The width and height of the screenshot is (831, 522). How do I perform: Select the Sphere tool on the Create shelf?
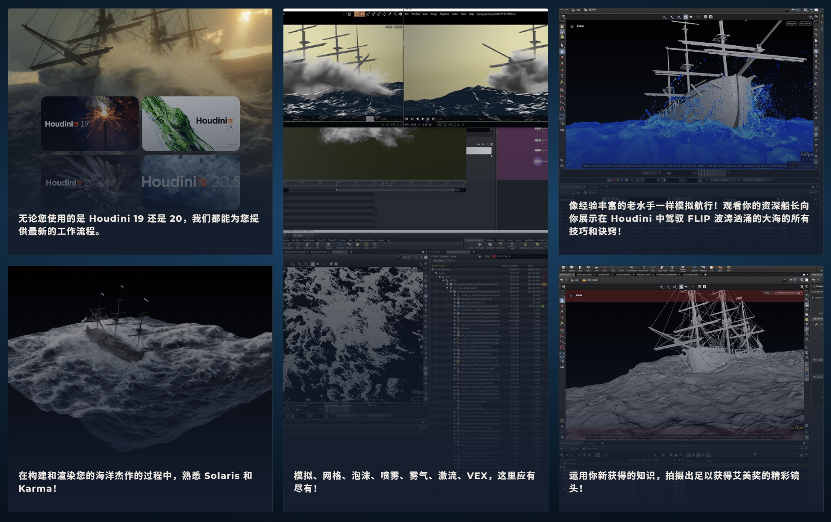[572, 268]
